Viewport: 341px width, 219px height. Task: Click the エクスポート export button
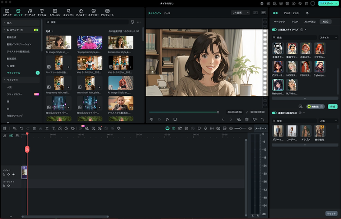coord(326,3)
